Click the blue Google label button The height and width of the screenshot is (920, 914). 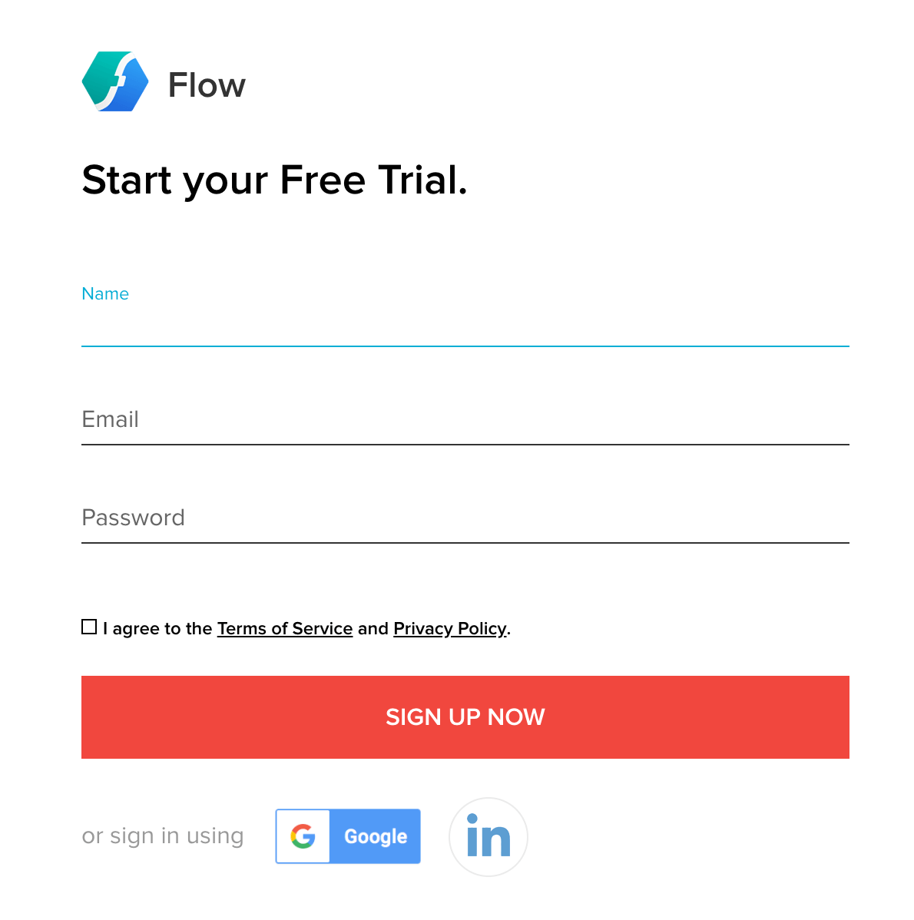(x=375, y=836)
